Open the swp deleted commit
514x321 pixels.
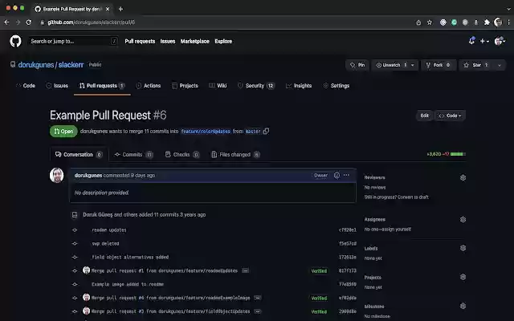[105, 243]
